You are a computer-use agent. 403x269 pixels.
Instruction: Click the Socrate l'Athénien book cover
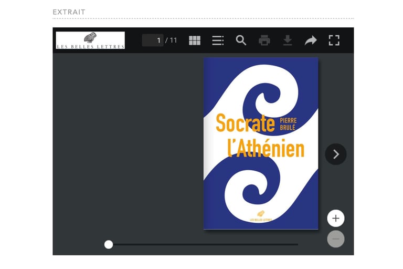coord(261,143)
